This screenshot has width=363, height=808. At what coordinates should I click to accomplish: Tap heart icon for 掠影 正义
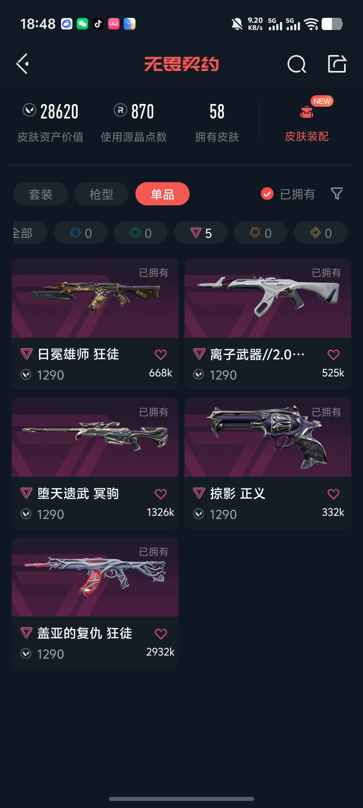333,494
